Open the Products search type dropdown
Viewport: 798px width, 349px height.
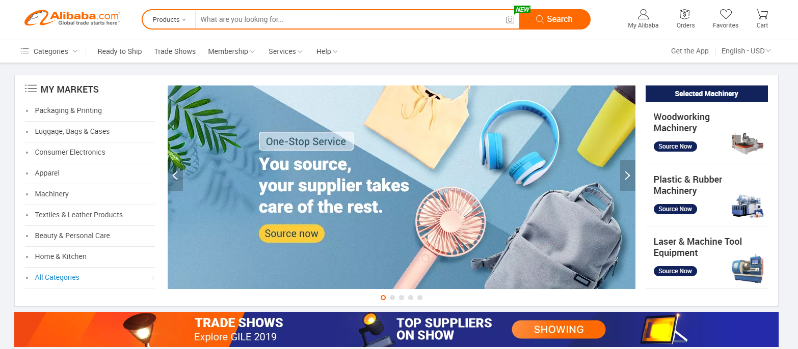pyautogui.click(x=169, y=19)
